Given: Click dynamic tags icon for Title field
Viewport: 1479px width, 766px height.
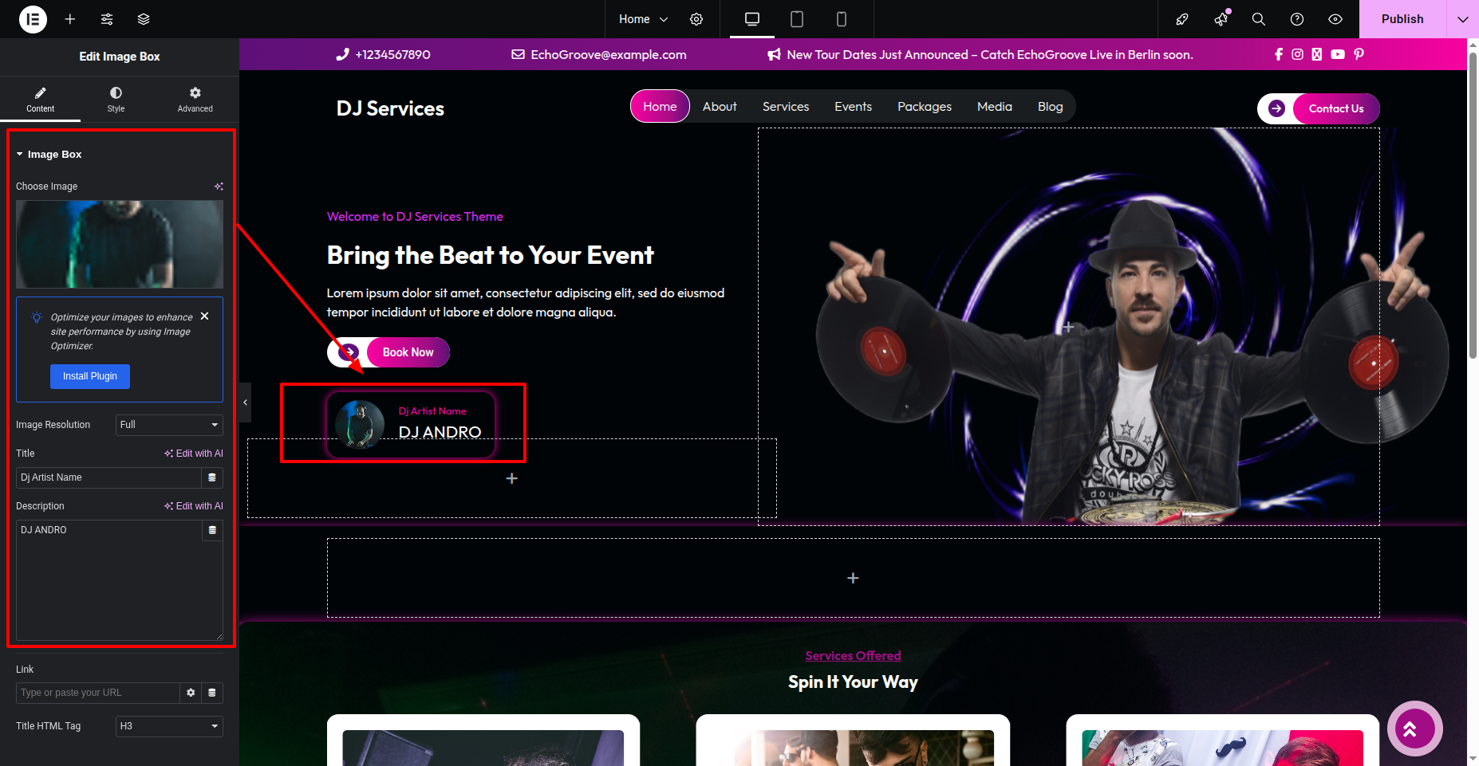Looking at the screenshot, I should [x=212, y=477].
